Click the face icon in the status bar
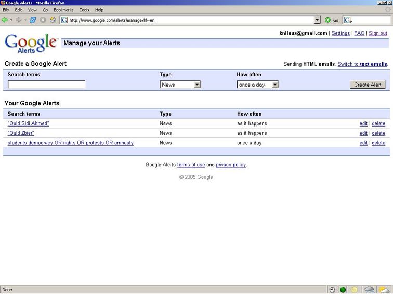The width and height of the screenshot is (393, 294). pyautogui.click(x=332, y=290)
